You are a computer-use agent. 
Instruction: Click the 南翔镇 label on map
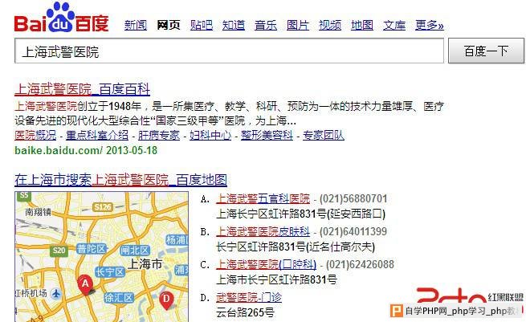tap(38, 212)
